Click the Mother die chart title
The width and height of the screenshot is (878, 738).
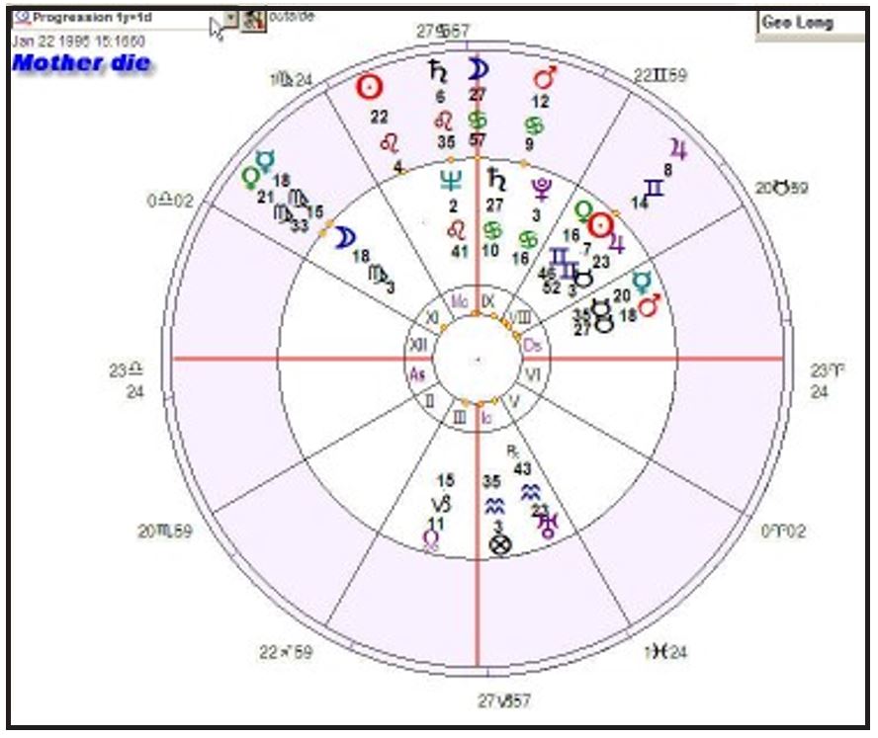(81, 64)
